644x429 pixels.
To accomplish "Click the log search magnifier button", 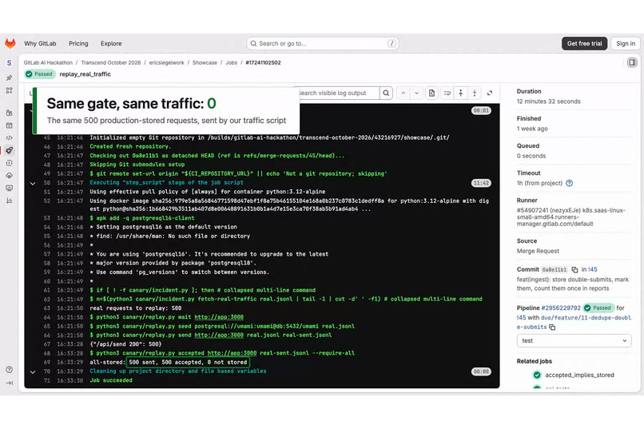I will [386, 93].
